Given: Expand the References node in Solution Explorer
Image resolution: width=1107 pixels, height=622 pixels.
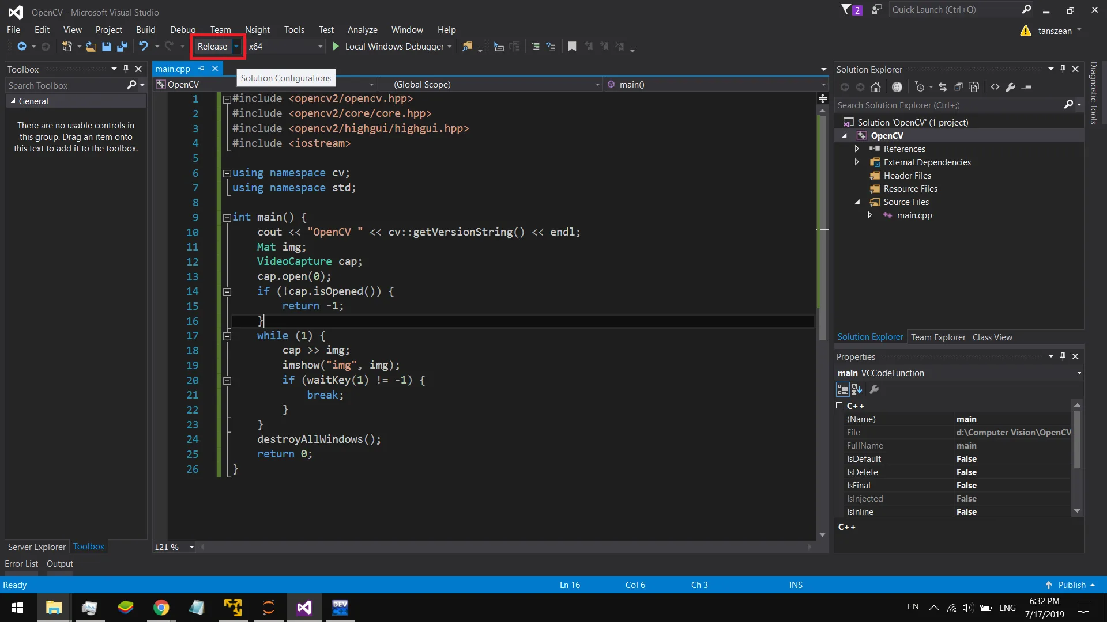Looking at the screenshot, I should pos(857,149).
